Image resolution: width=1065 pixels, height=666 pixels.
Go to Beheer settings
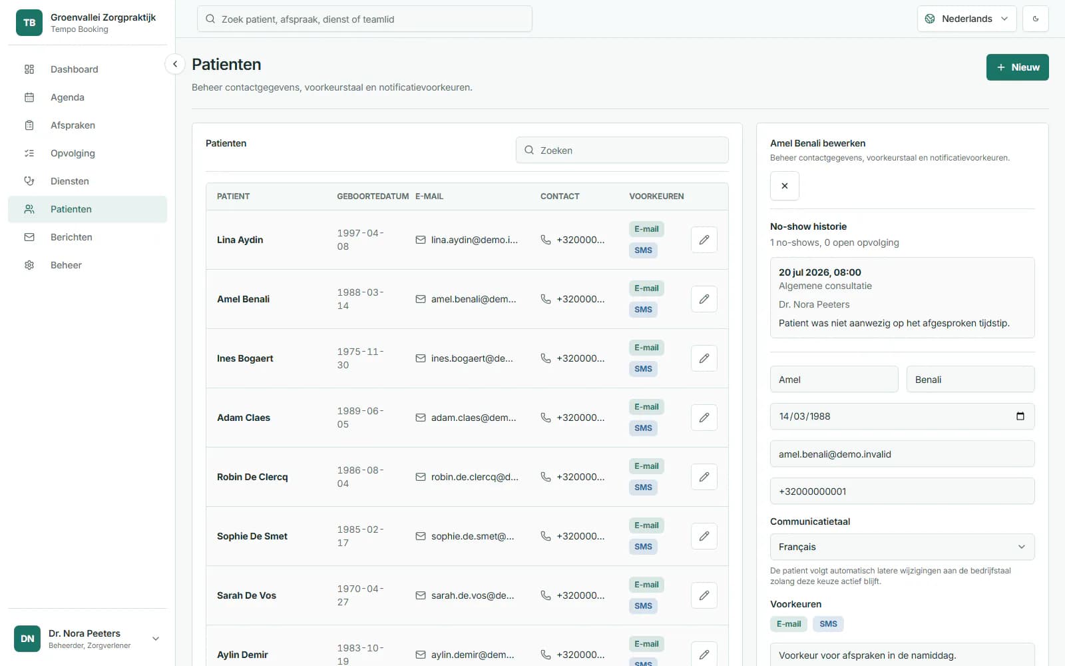pos(87,265)
